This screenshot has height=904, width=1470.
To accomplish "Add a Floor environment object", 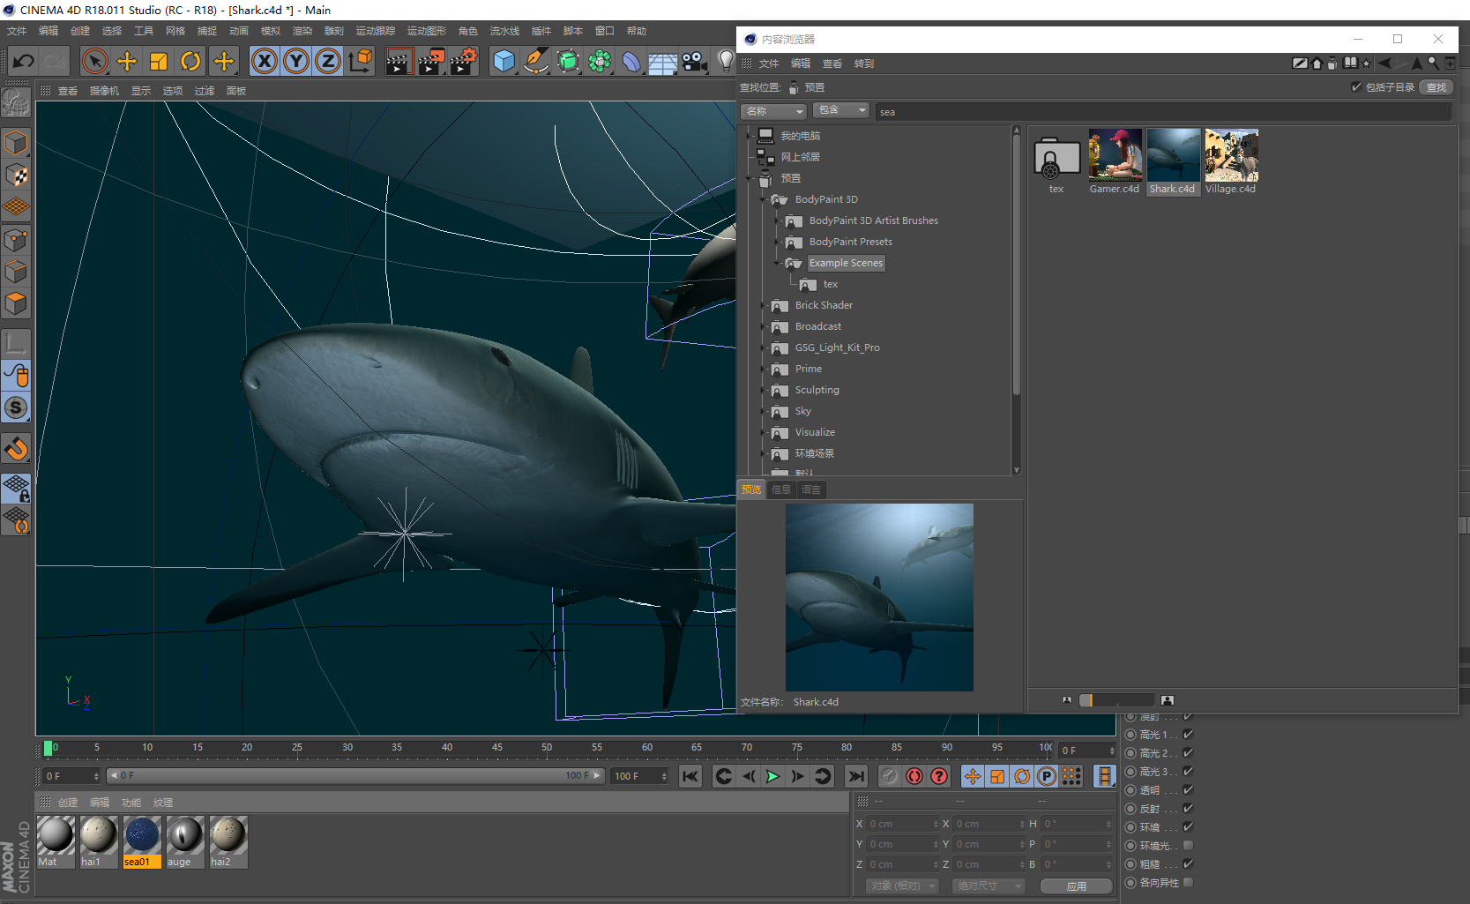I will [663, 62].
